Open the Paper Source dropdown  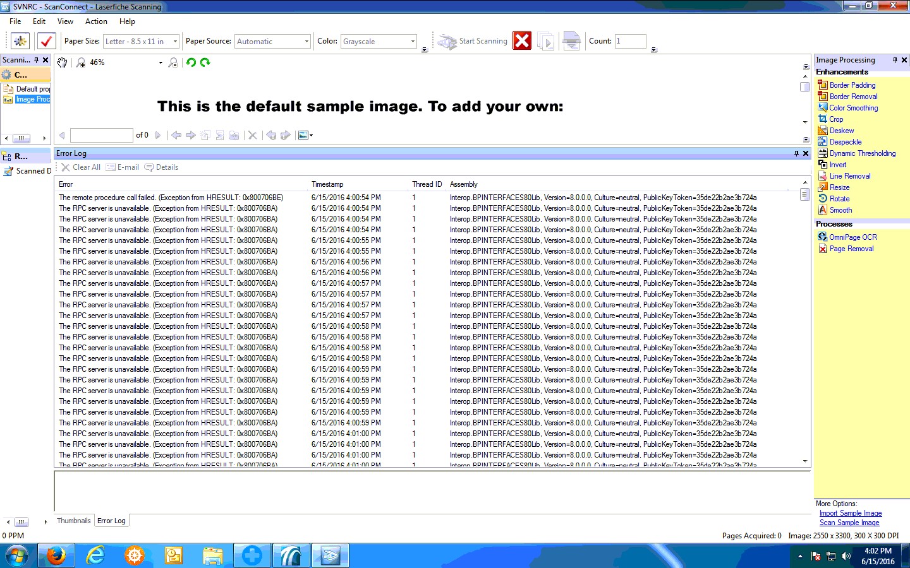pyautogui.click(x=306, y=42)
